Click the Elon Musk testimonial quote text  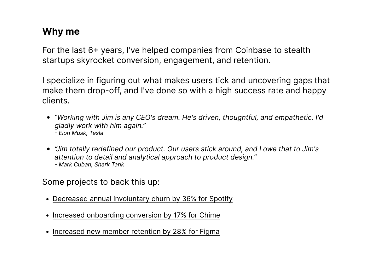point(189,122)
